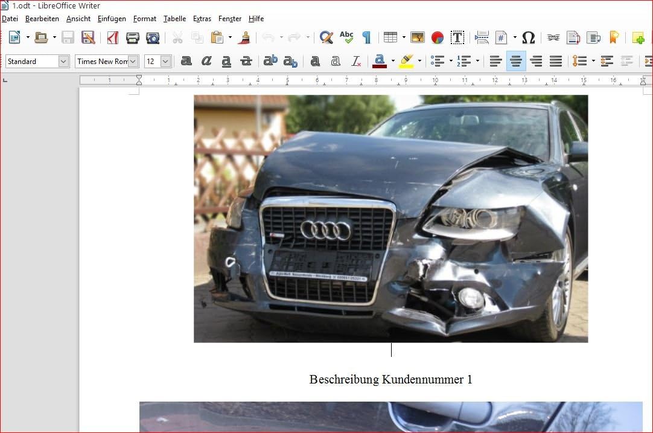Open the paragraph style dropdown showing Standard
Viewport: 653px width, 433px height.
pos(63,61)
